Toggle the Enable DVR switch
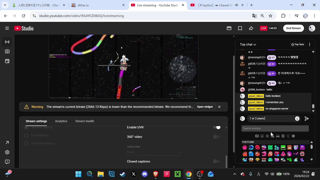The width and height of the screenshot is (320, 180). click(217, 127)
